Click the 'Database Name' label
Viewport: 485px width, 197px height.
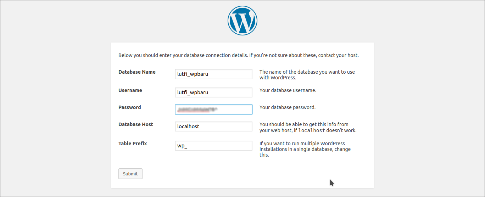point(137,72)
